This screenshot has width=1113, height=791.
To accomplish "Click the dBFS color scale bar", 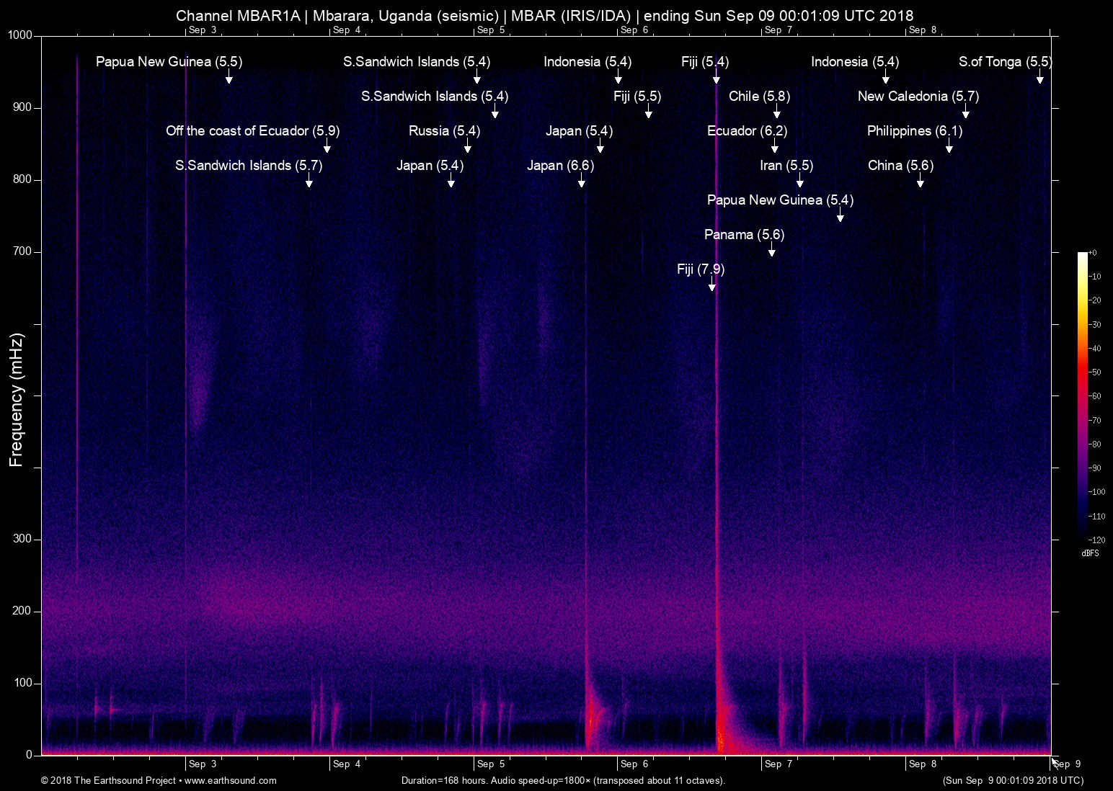I will [1082, 395].
